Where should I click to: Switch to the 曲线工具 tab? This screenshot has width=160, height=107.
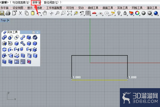(93, 8)
